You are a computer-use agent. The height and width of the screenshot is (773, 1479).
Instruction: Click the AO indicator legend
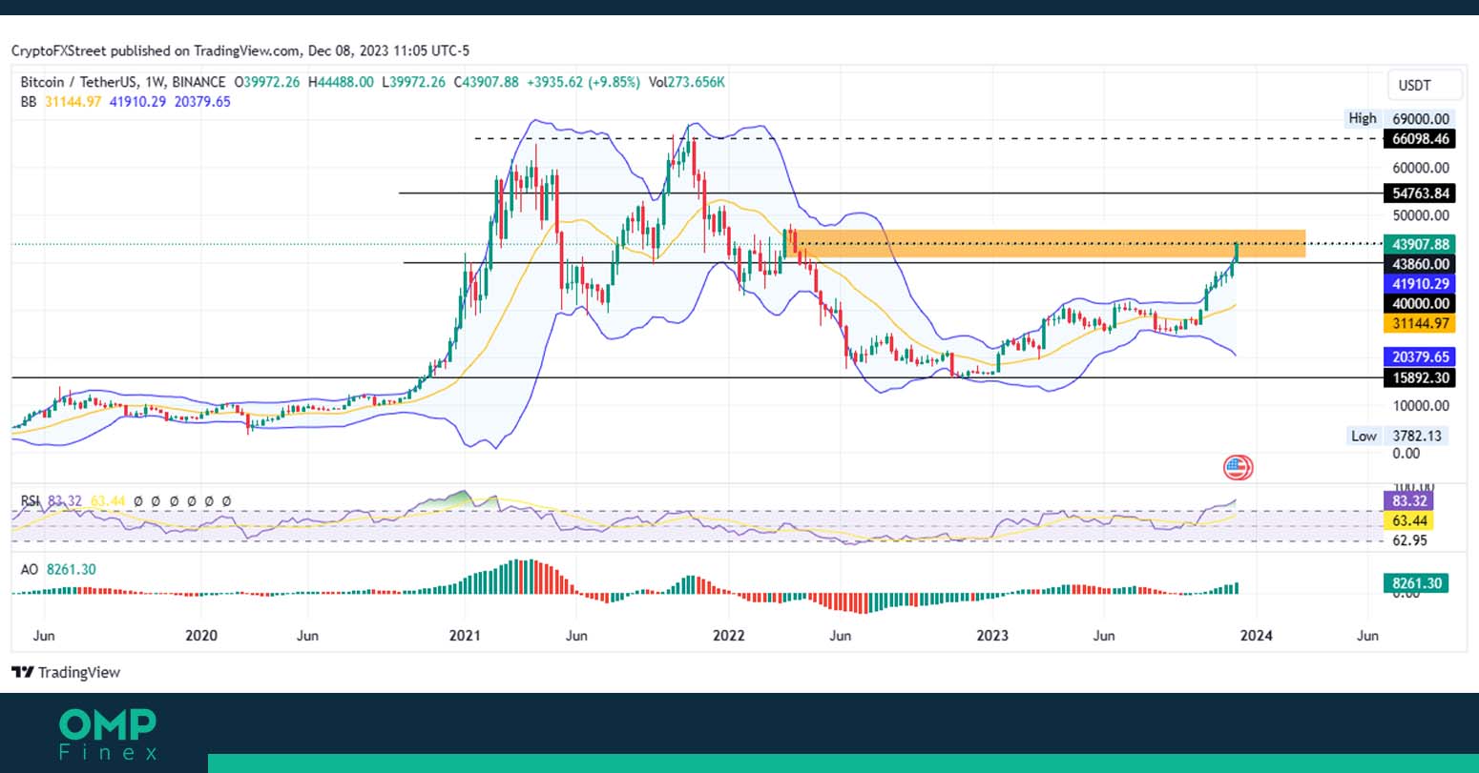click(x=58, y=569)
